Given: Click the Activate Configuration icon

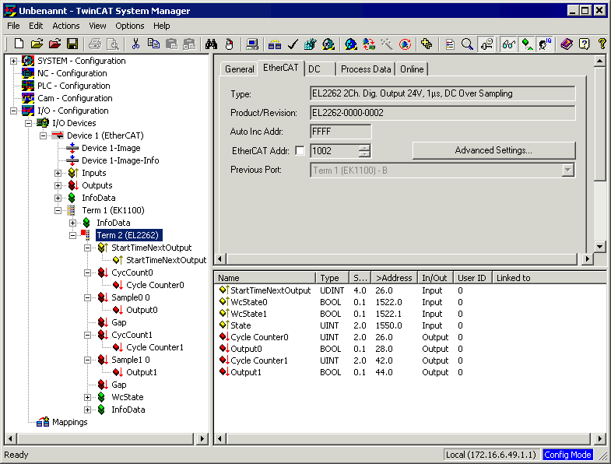Looking at the screenshot, I should 311,44.
